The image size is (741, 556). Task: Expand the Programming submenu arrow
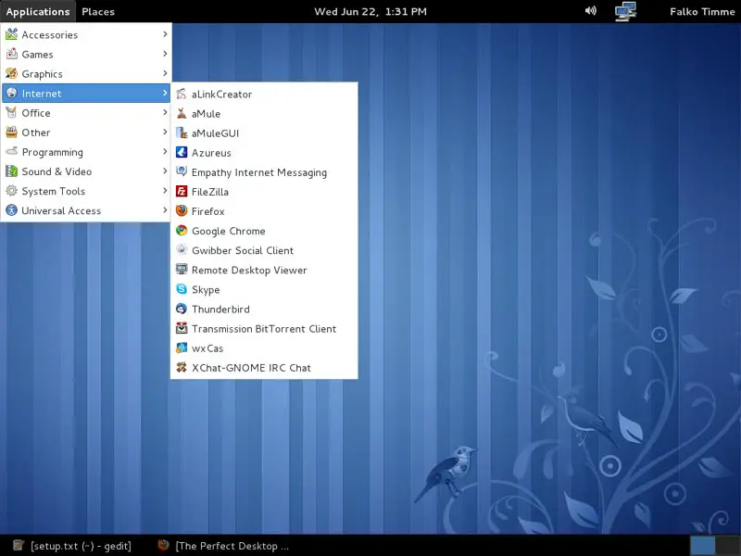[x=165, y=152]
